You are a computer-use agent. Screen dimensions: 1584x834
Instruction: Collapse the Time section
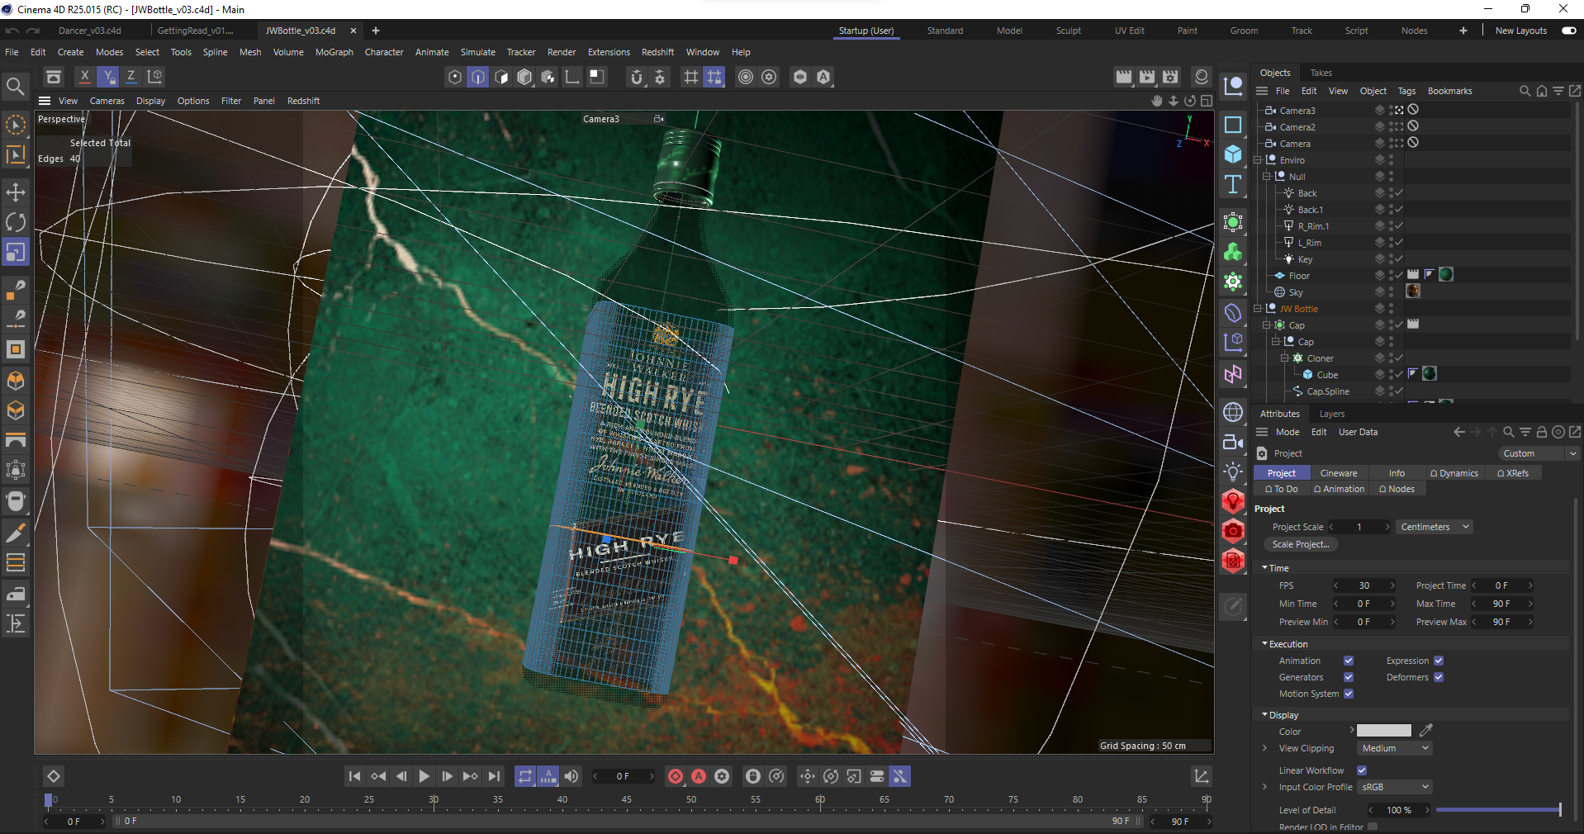1264,568
